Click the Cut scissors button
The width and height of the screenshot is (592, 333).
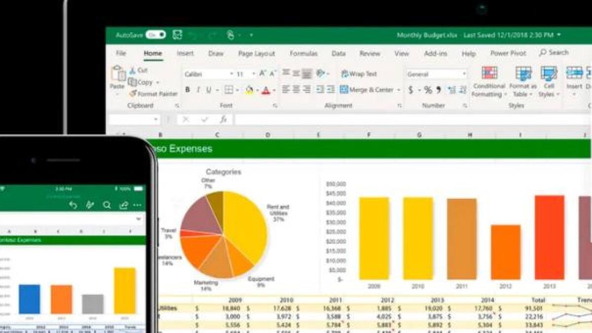pyautogui.click(x=138, y=71)
